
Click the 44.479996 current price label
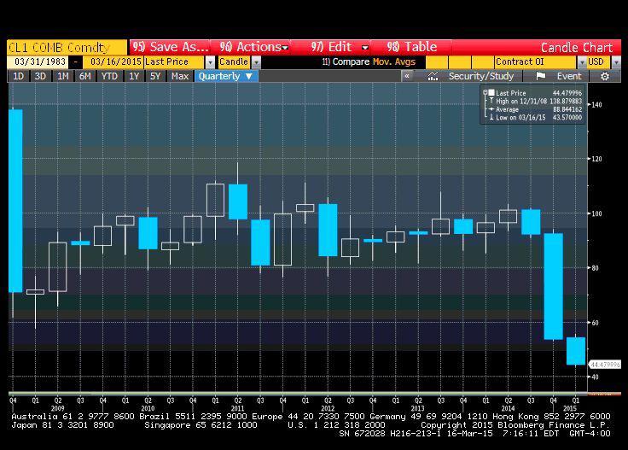[605, 365]
